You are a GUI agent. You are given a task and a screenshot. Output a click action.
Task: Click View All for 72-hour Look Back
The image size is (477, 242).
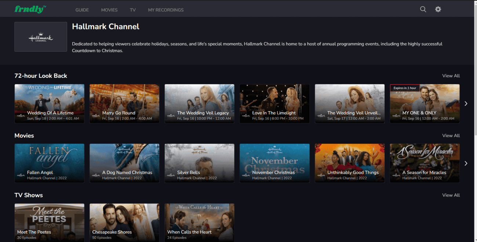[451, 76]
